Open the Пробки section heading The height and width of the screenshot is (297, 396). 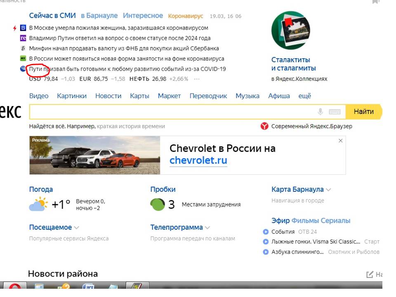tap(163, 189)
